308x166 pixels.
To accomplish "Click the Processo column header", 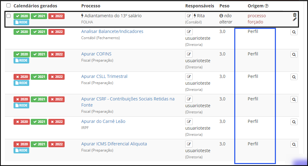I will (91, 6).
